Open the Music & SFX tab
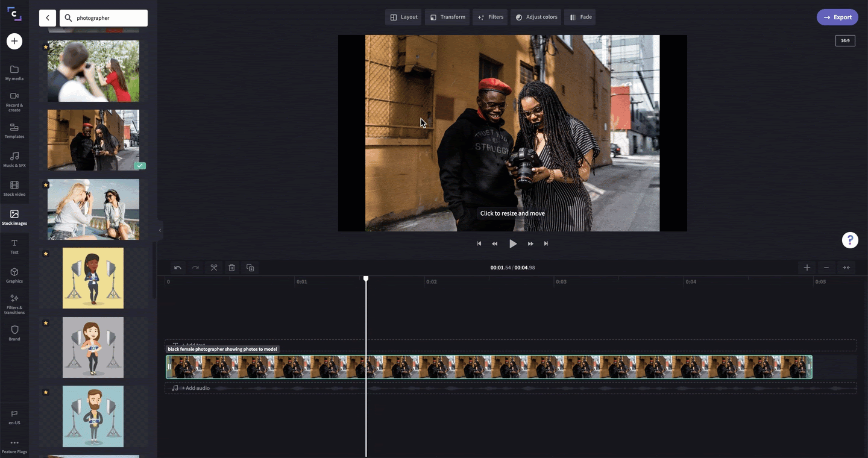This screenshot has height=458, width=868. tap(14, 159)
